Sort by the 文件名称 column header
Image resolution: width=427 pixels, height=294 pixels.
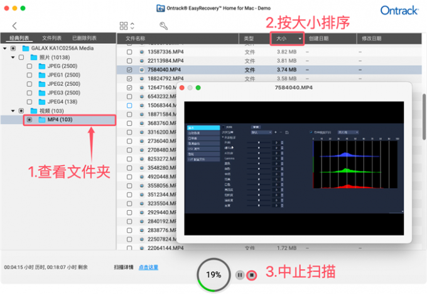pos(178,39)
